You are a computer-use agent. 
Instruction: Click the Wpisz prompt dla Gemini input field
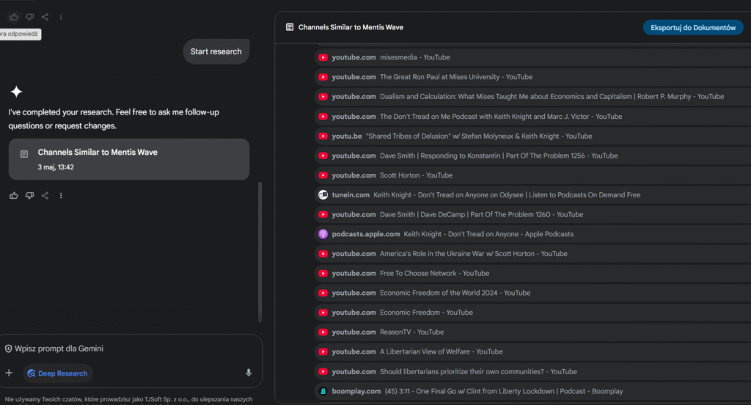pyautogui.click(x=129, y=349)
